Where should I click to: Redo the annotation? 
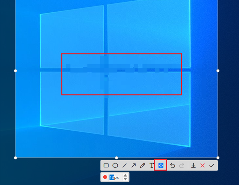tap(182, 166)
